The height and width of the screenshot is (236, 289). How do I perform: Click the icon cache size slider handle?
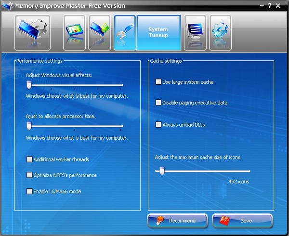(162, 171)
